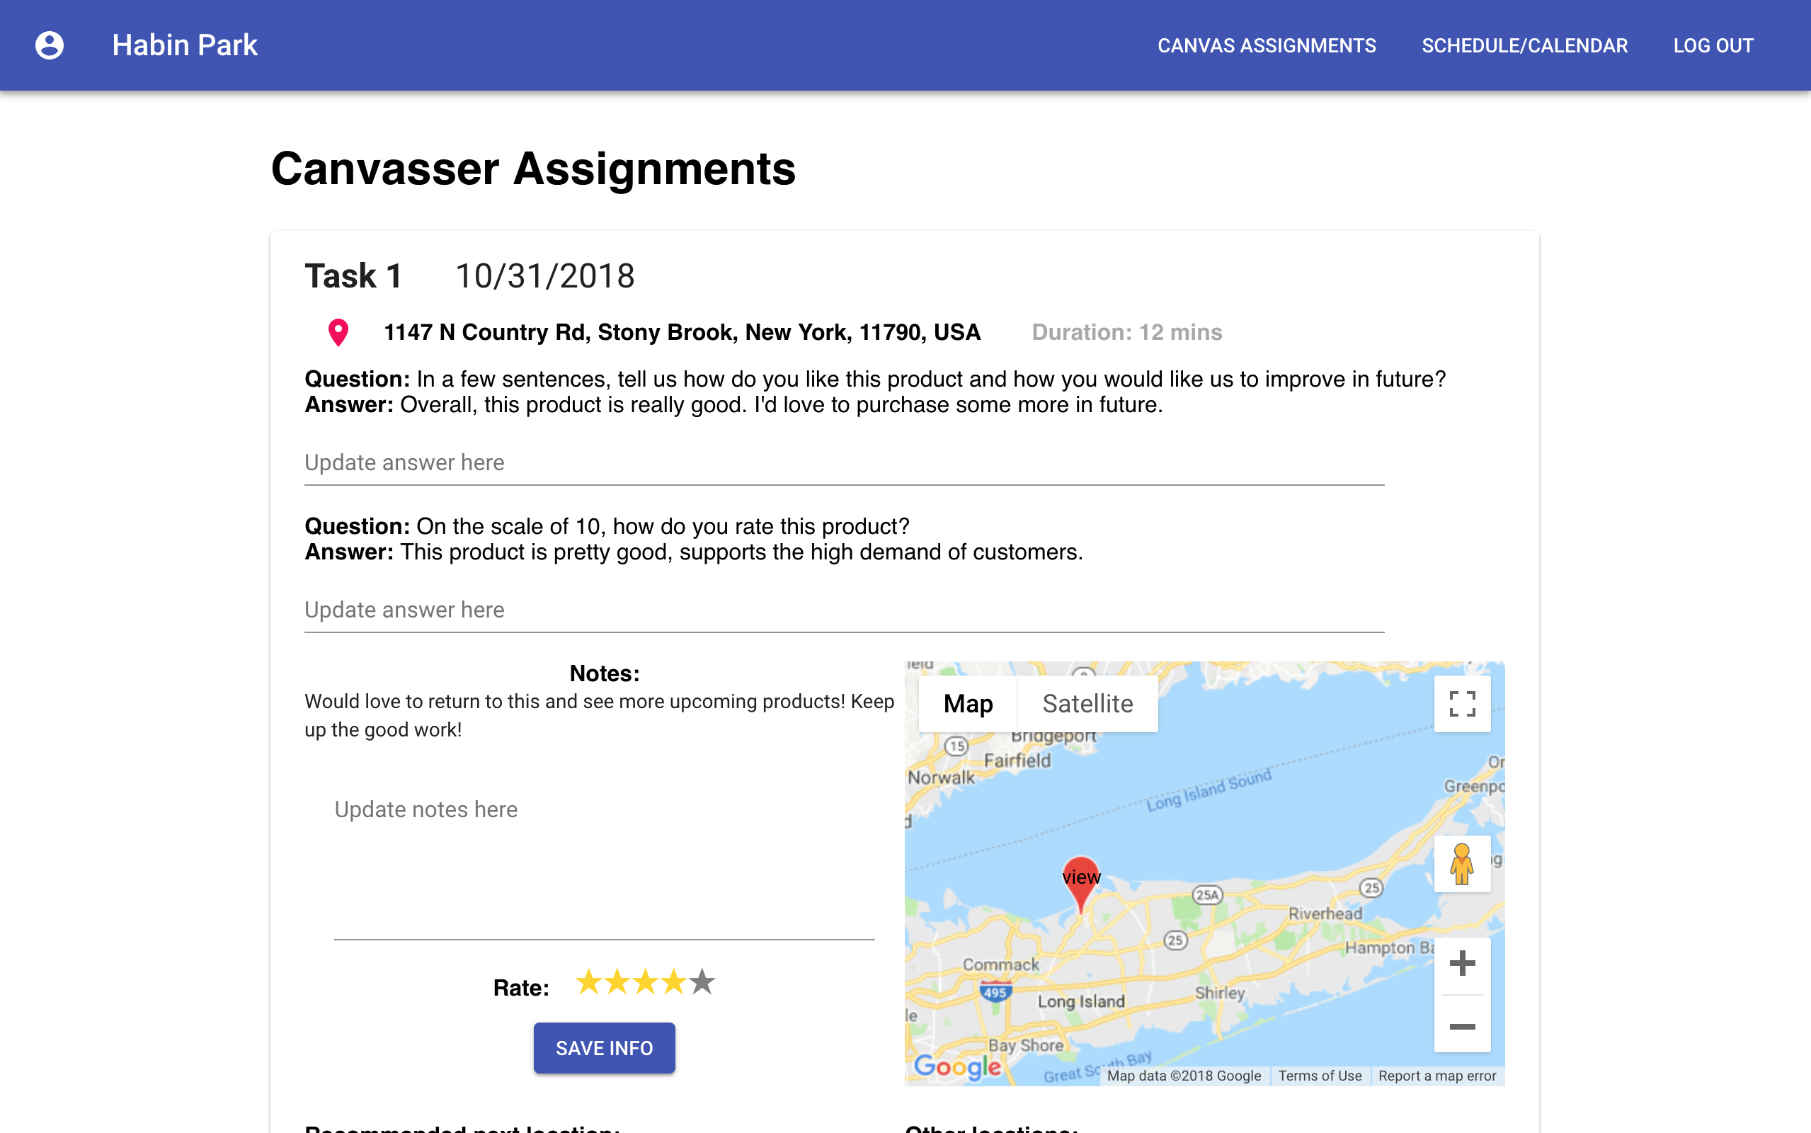The image size is (1811, 1133).
Task: Open the Canvas Assignments page
Action: coord(1267,45)
